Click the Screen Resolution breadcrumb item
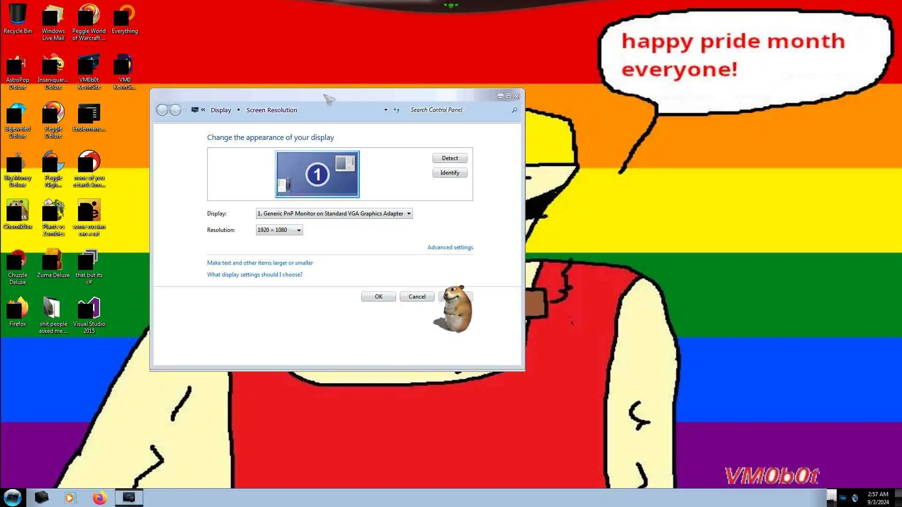The height and width of the screenshot is (507, 902). pyautogui.click(x=272, y=110)
